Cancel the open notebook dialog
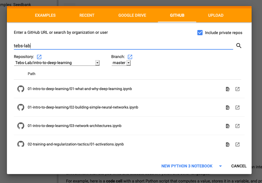The image size is (262, 183). 239,166
